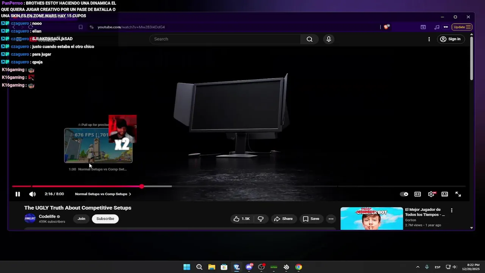Open the music note media control icon
This screenshot has height=273, width=485.
coord(437,27)
